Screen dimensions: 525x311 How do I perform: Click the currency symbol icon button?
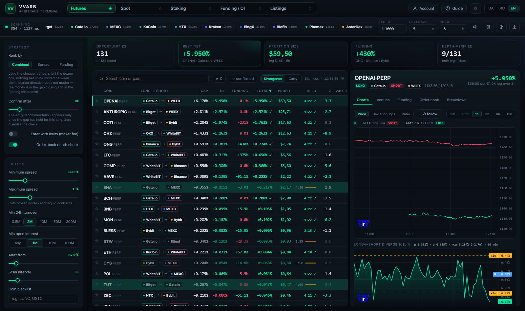point(501,27)
